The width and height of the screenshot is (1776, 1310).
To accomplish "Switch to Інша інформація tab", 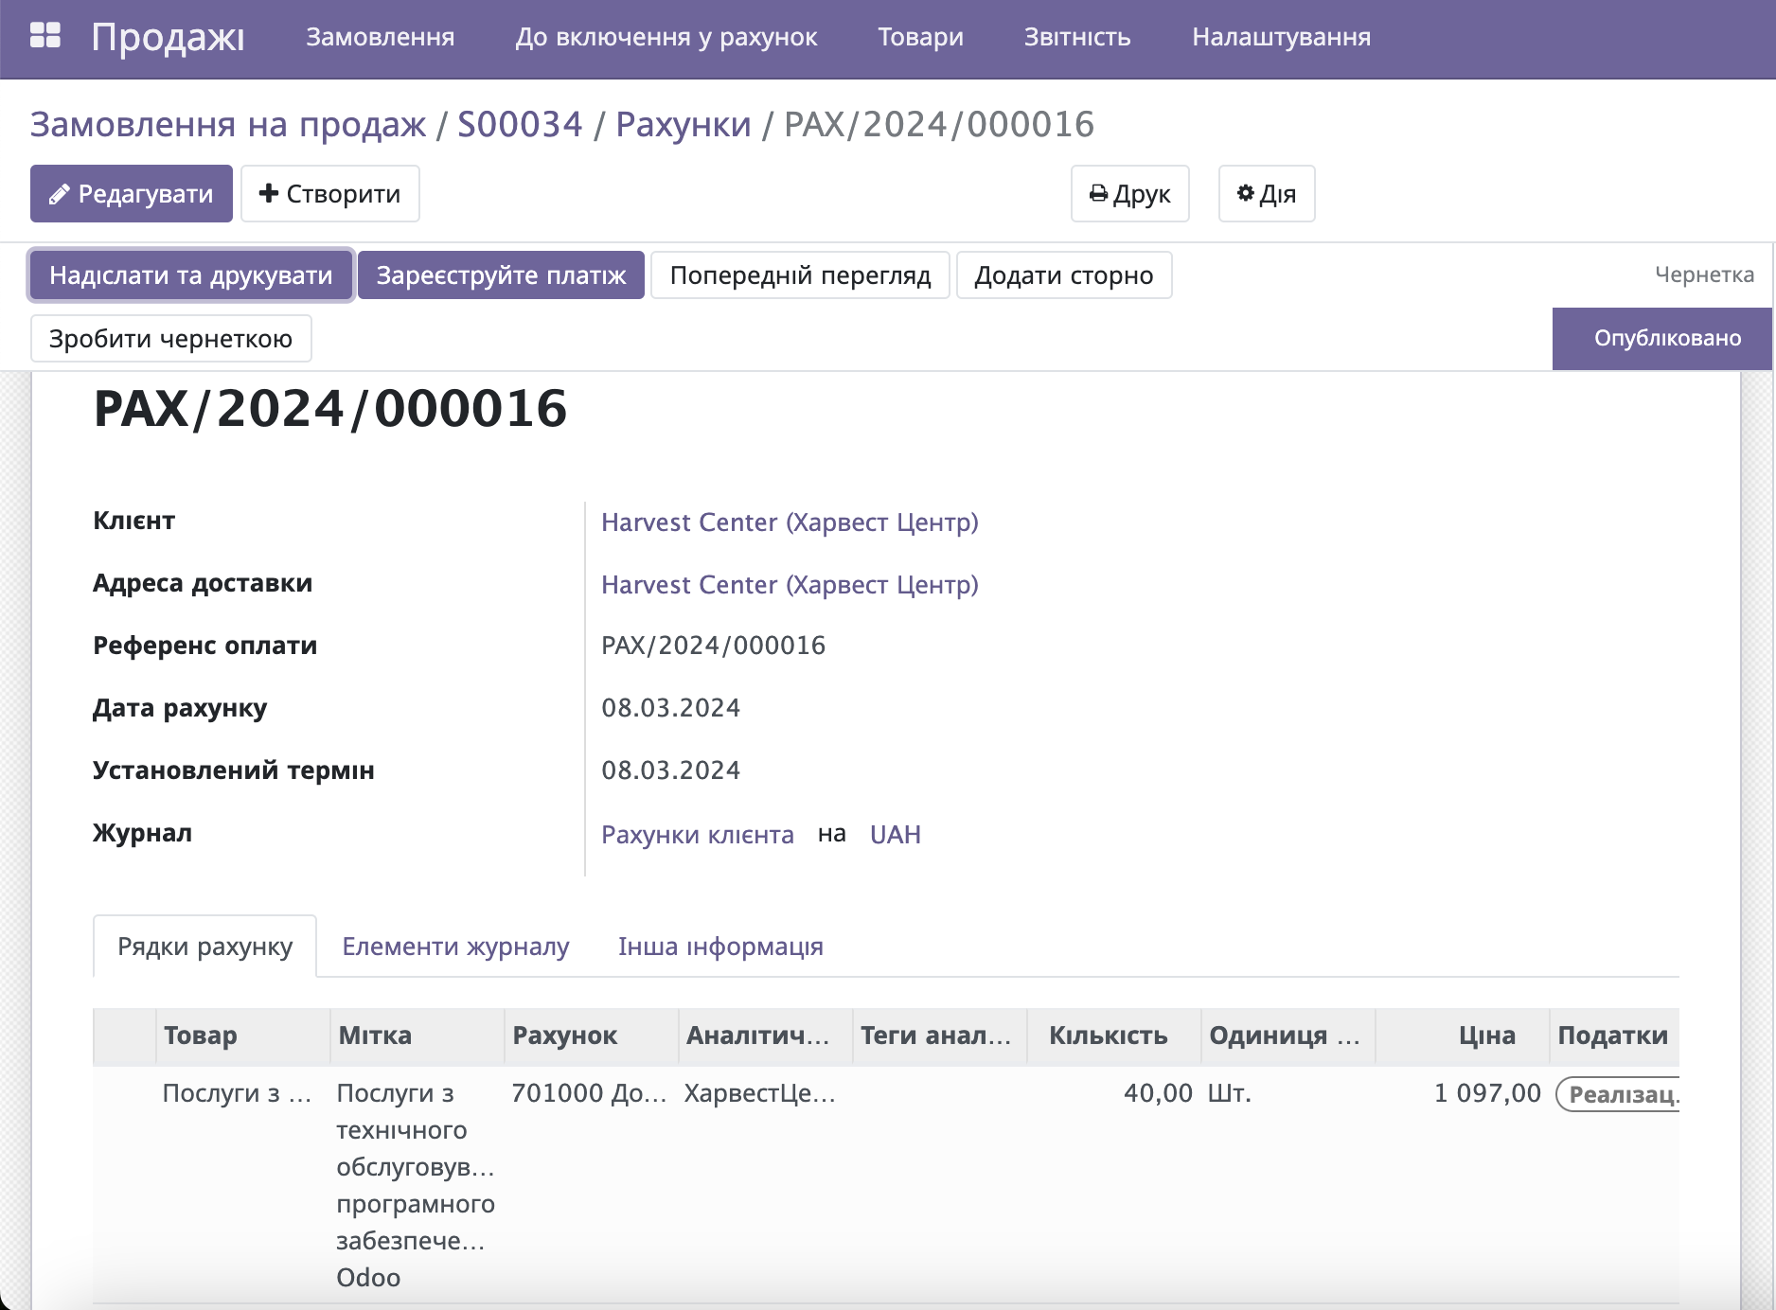I will point(720,947).
